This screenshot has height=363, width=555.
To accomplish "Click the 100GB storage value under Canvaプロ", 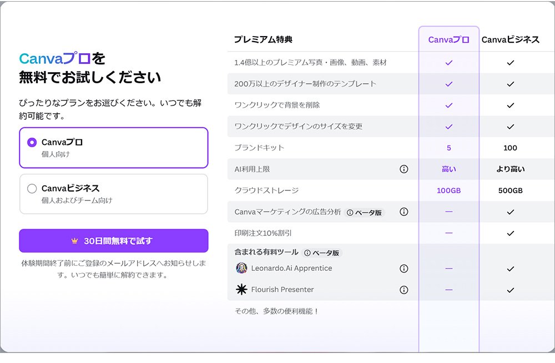I will point(448,190).
